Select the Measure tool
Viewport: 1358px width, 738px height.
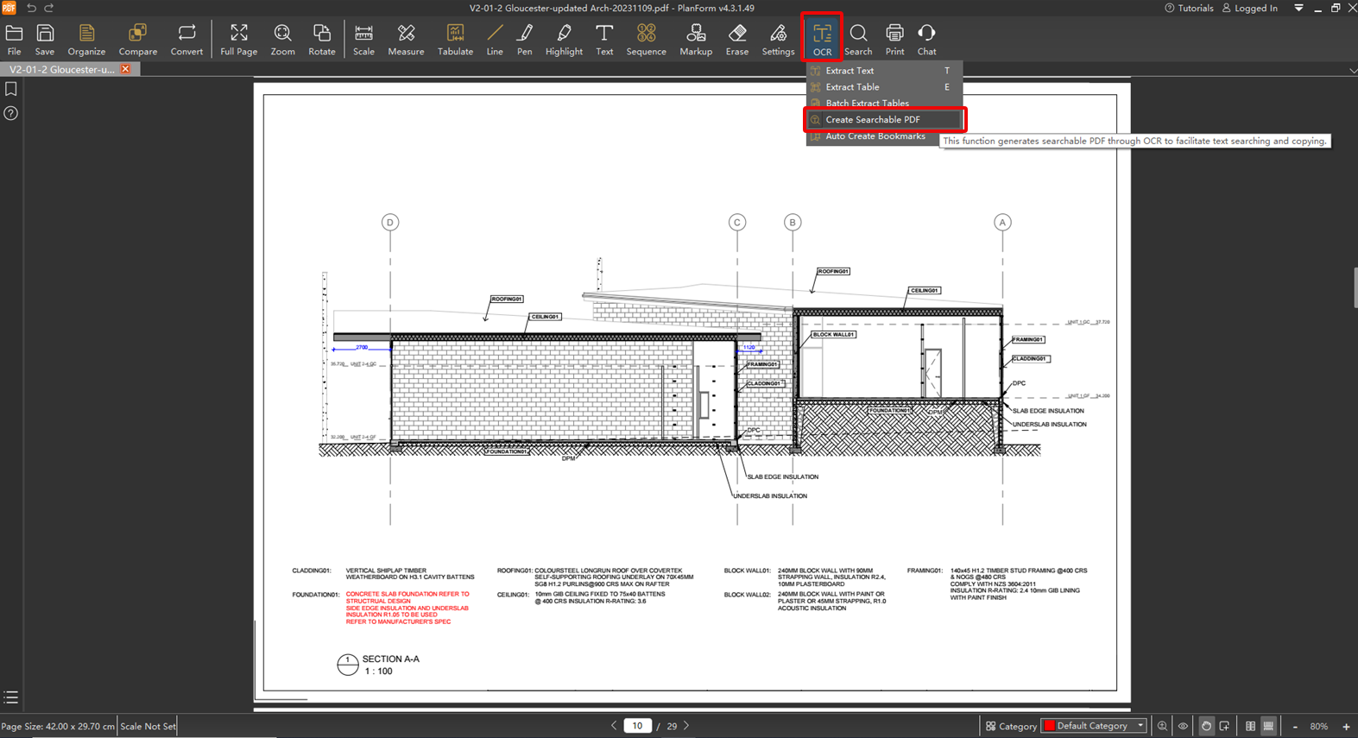click(406, 40)
